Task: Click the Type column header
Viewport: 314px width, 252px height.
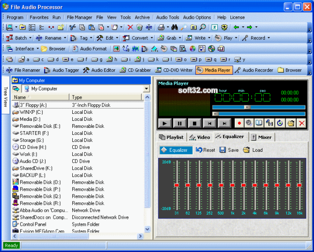Action: coord(106,97)
